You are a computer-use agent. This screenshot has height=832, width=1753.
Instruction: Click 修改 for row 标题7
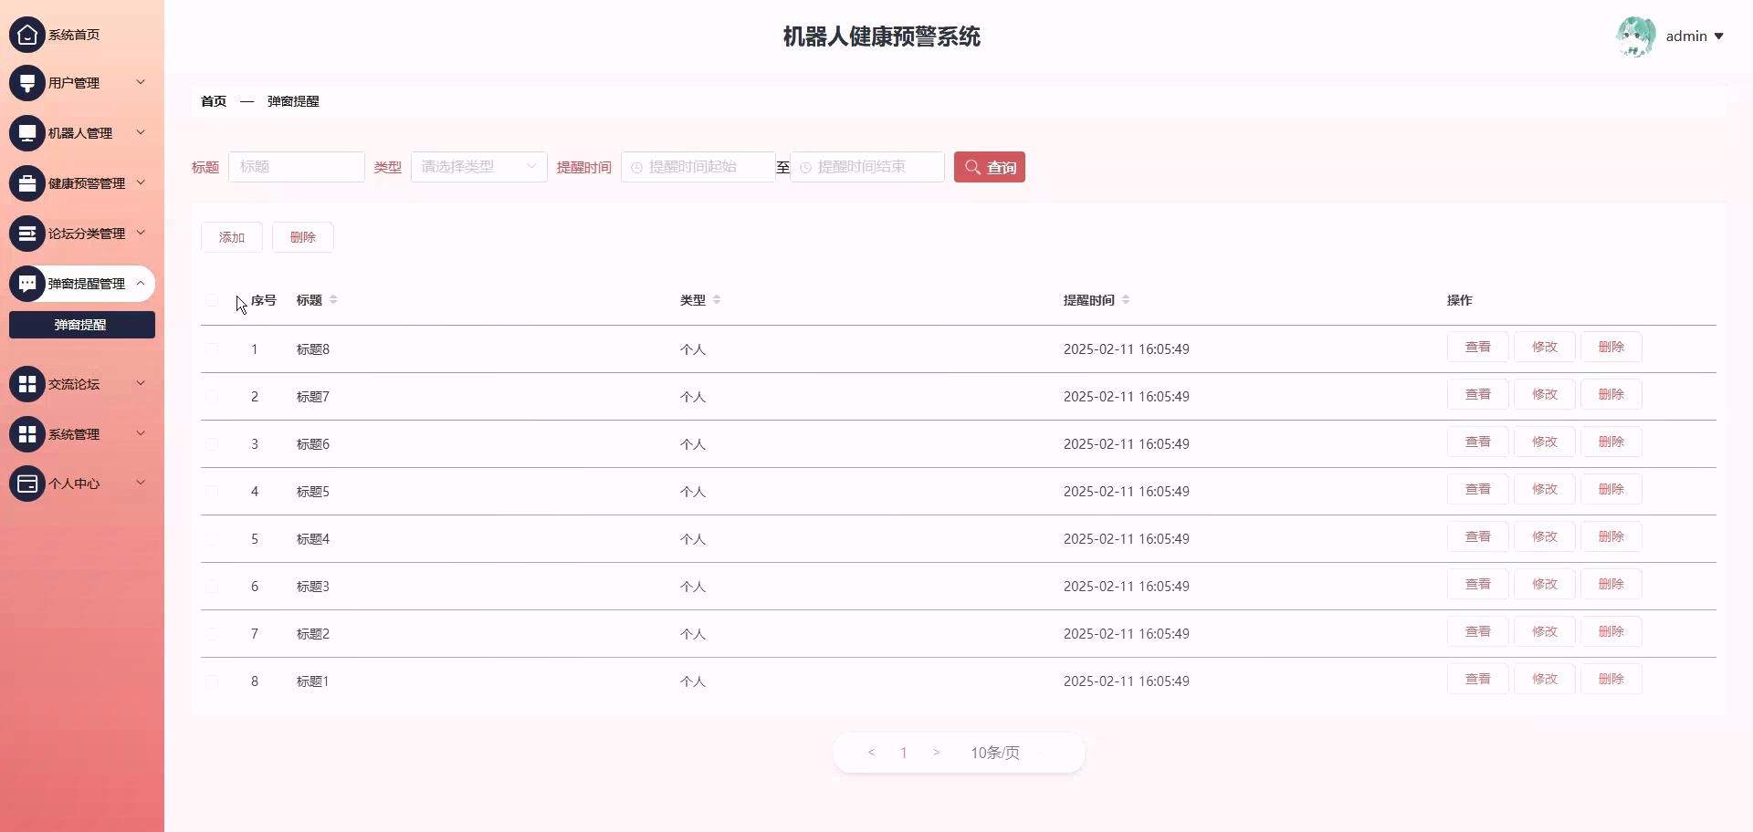pos(1545,394)
